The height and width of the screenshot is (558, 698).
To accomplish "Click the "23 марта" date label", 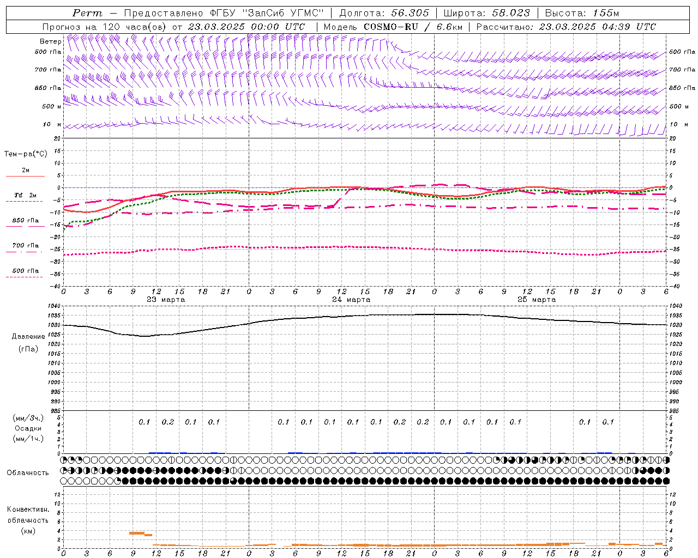I will 166,300.
